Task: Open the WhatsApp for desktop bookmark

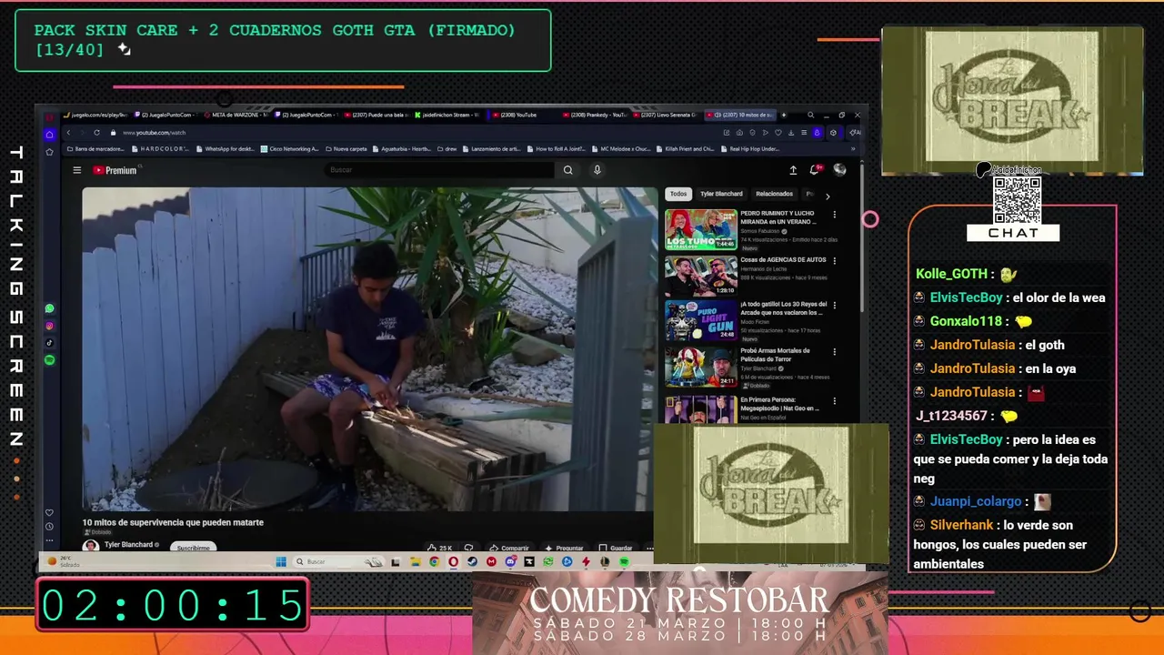Action: 225,148
